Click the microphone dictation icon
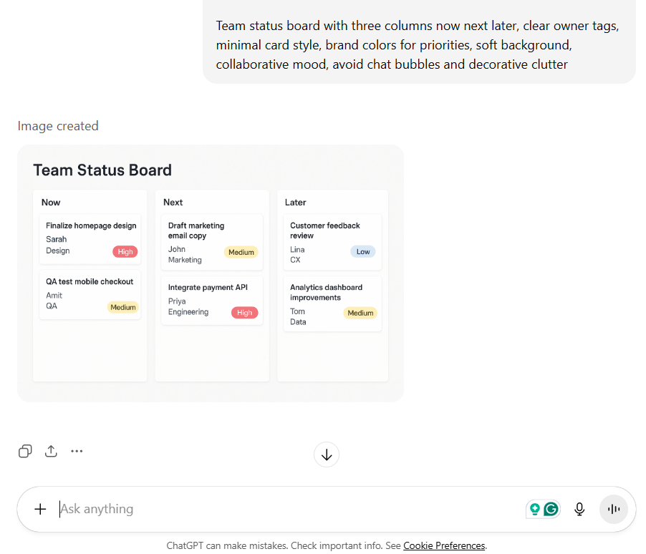646x554 pixels. click(579, 509)
